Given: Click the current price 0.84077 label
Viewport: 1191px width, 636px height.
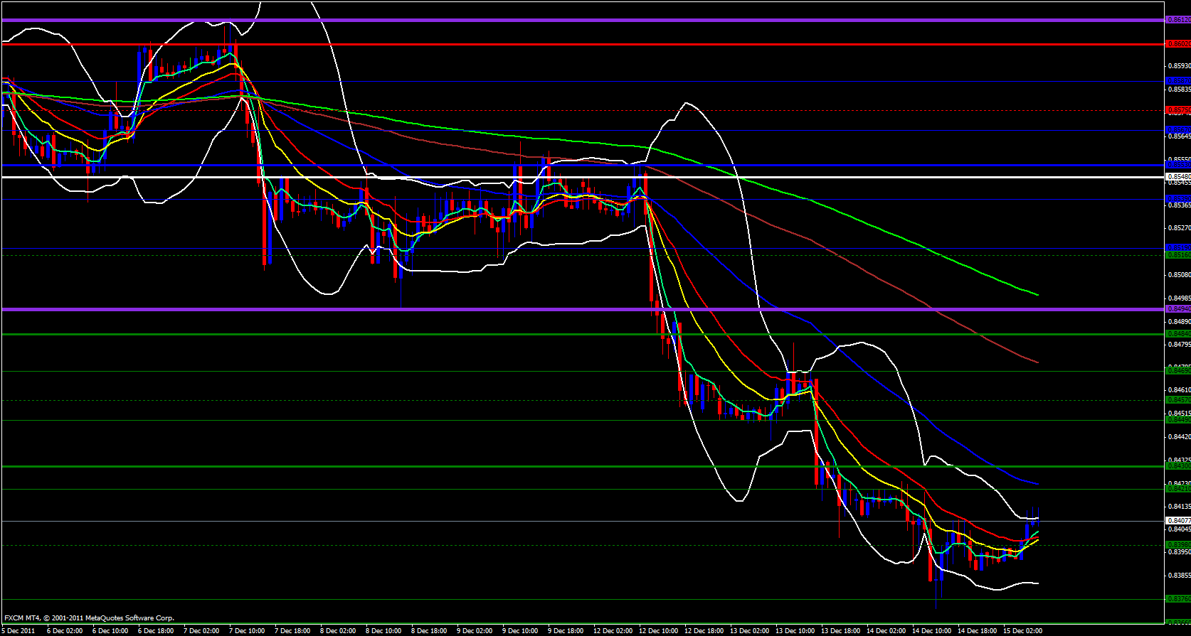Looking at the screenshot, I should (1178, 521).
